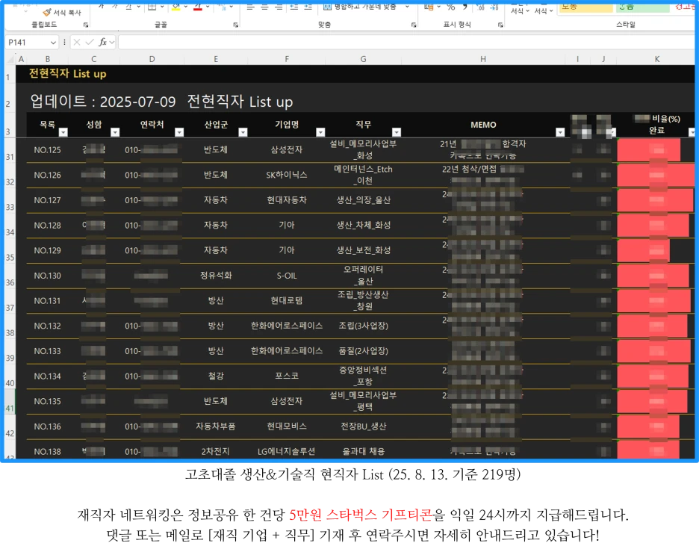Image resolution: width=699 pixels, height=552 pixels.
Task: Click the formula bar cancel X icon
Action: [x=77, y=43]
